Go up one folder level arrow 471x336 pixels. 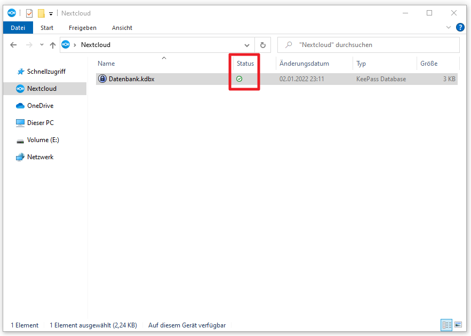tap(53, 45)
